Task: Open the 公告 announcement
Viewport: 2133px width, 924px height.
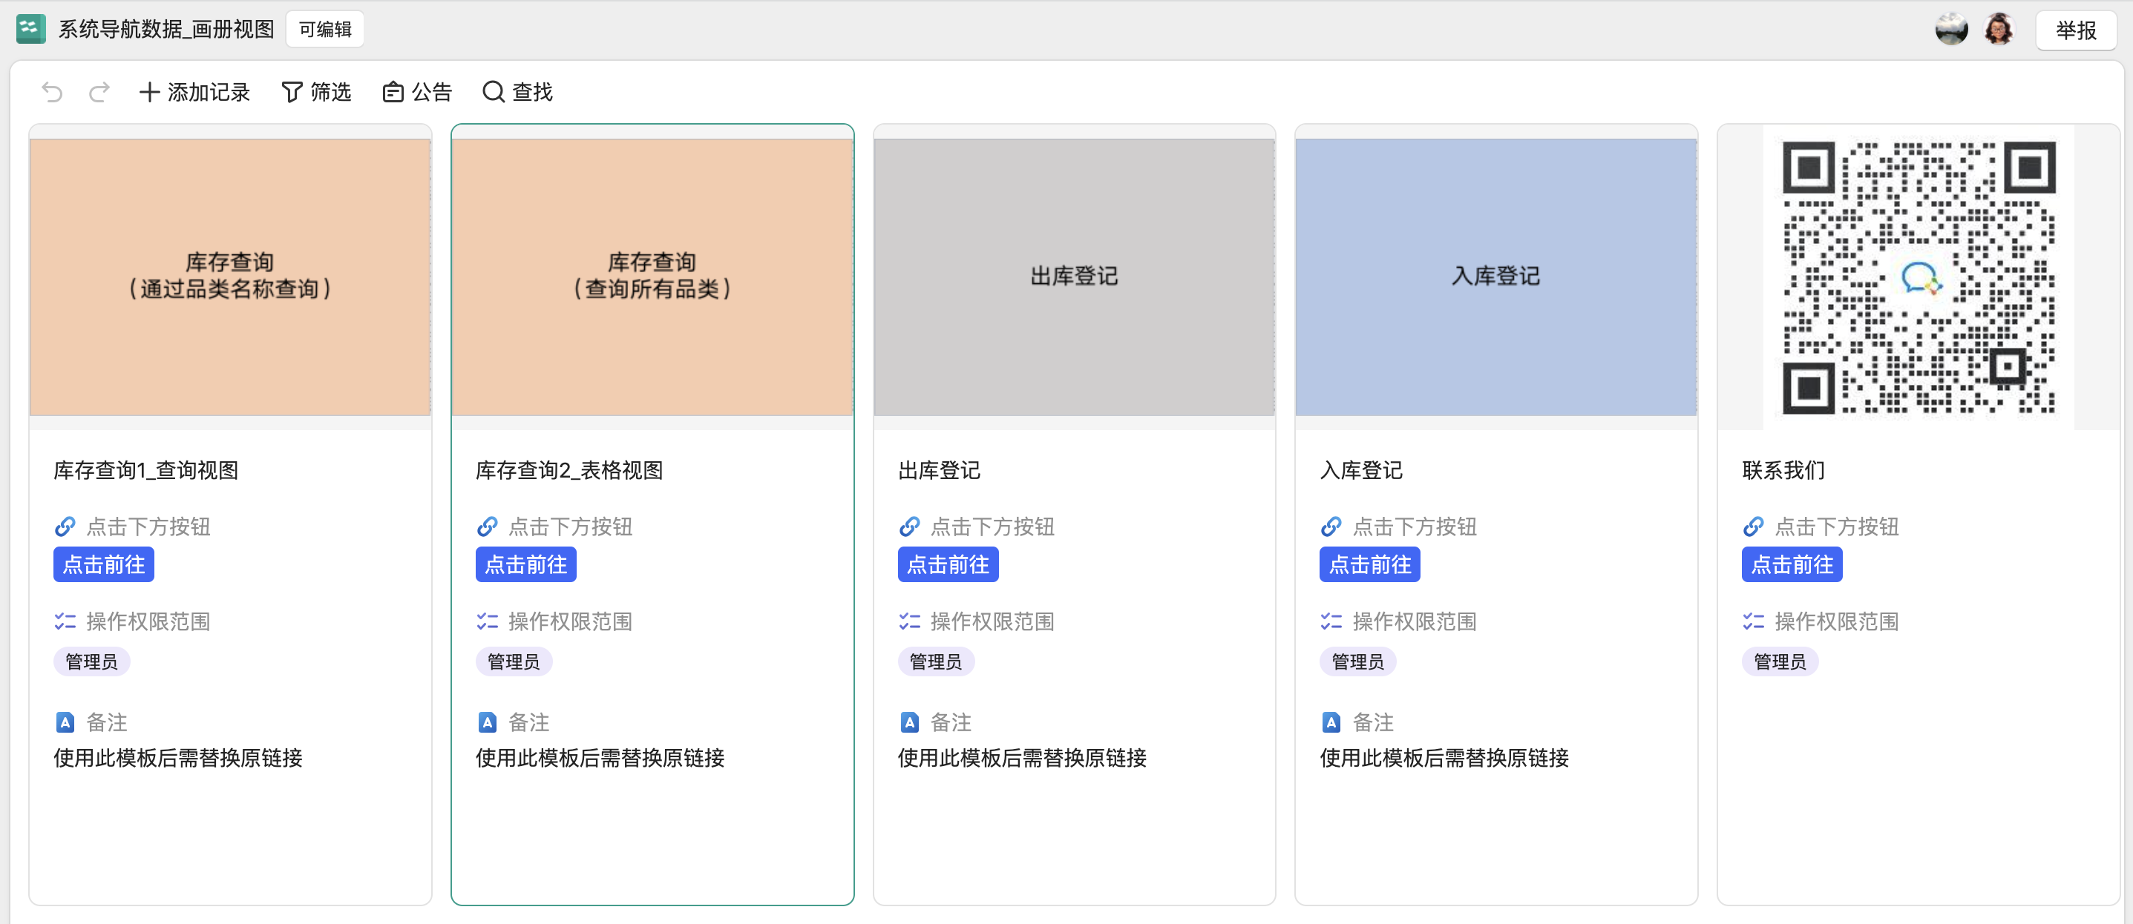Action: (x=417, y=92)
